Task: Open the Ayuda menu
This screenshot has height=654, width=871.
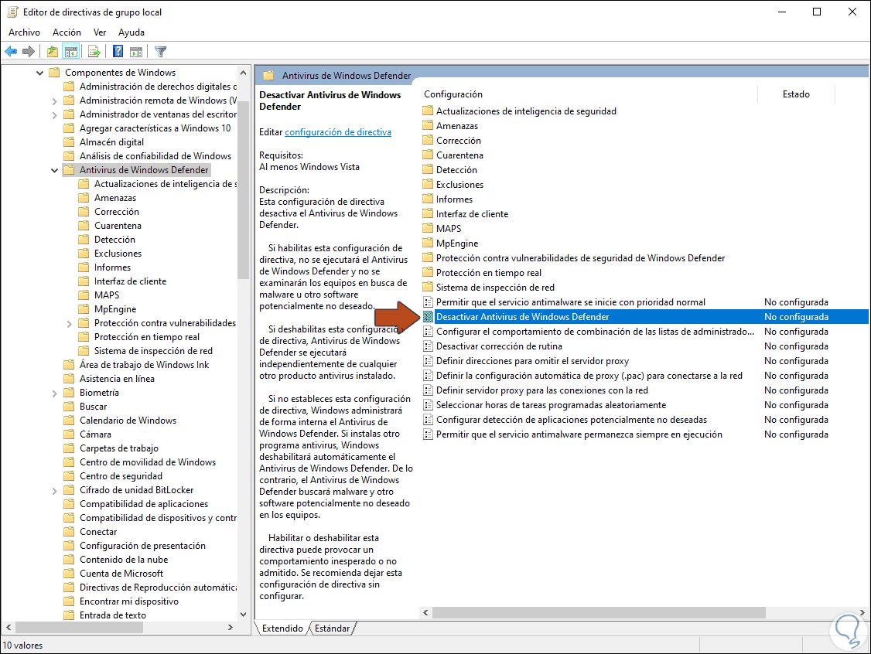Action: click(x=131, y=32)
